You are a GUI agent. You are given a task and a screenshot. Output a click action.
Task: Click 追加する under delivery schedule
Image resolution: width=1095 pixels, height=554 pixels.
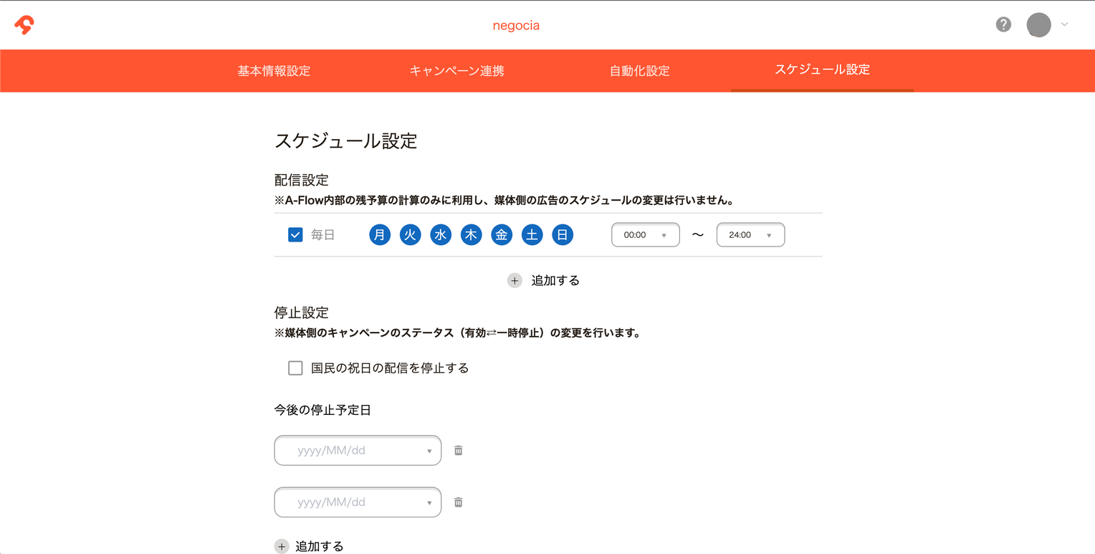555,281
